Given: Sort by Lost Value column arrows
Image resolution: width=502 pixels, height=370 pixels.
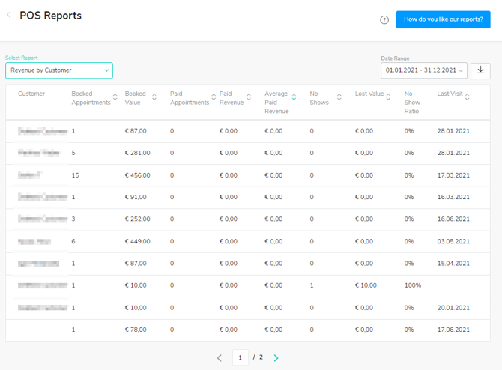Looking at the screenshot, I should 388,97.
